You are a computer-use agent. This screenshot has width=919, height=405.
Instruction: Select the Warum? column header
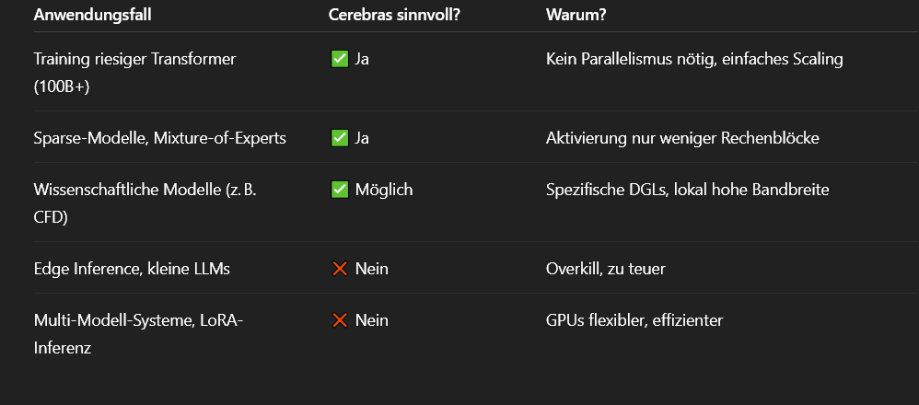click(576, 16)
